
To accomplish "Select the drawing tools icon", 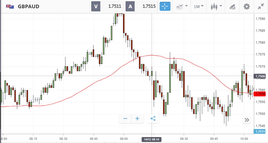I will coord(232,6).
